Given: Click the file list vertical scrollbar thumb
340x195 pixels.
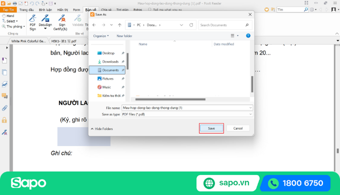Looking at the screenshot, I should [x=252, y=84].
